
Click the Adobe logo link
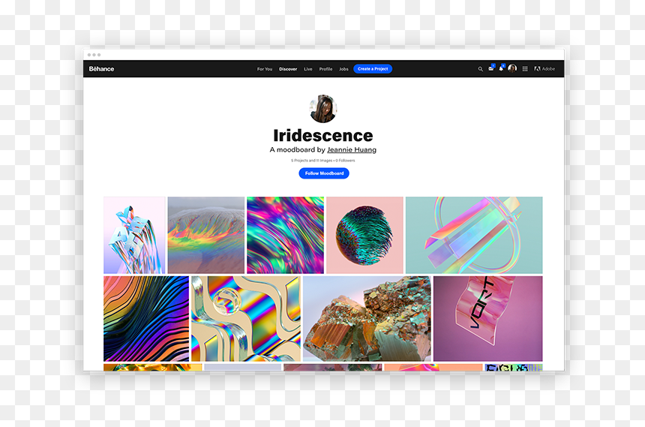[544, 69]
